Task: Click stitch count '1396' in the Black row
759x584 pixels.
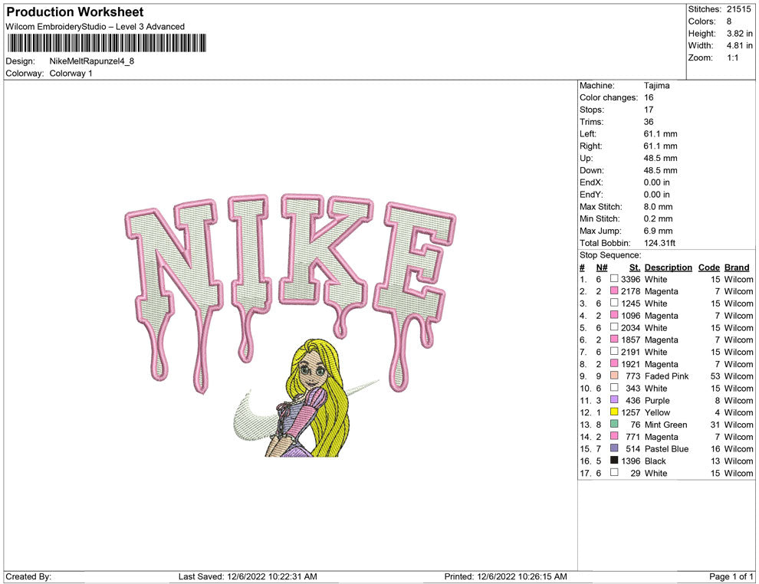Action: (x=631, y=461)
